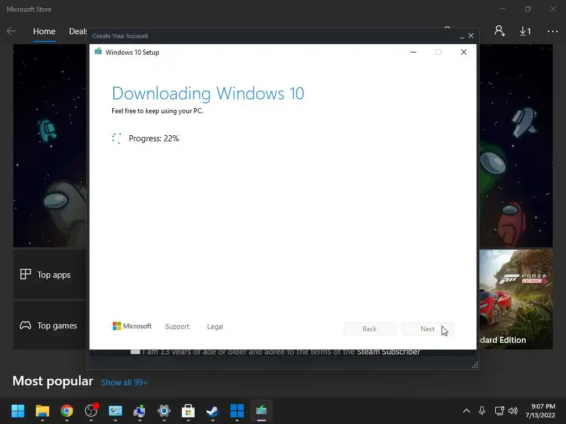
Task: Open File Explorer from taskbar
Action: click(x=42, y=411)
